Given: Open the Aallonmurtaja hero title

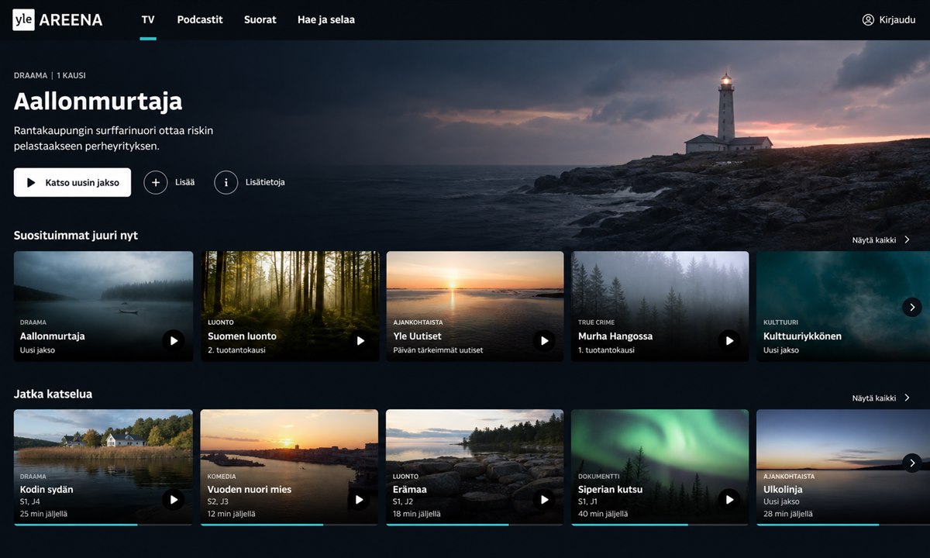Looking at the screenshot, I should (x=98, y=101).
